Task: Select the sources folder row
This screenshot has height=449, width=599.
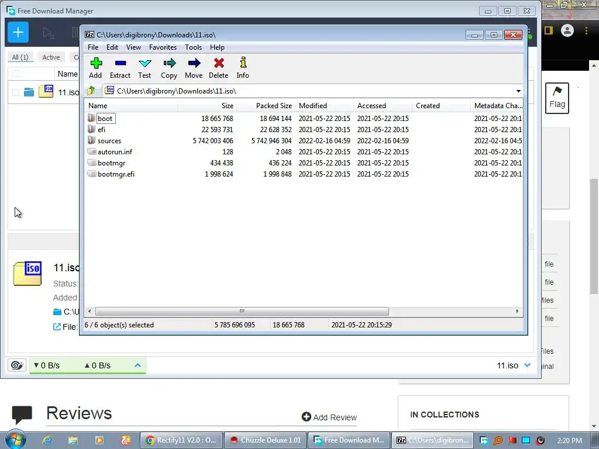Action: click(304, 140)
